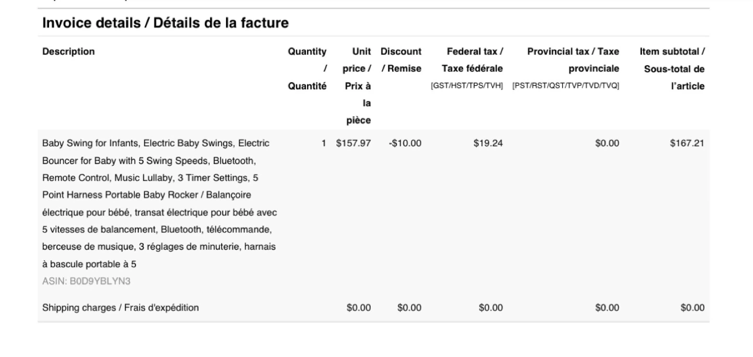Click the $157.97 unit price value
753x357 pixels.
coord(353,143)
